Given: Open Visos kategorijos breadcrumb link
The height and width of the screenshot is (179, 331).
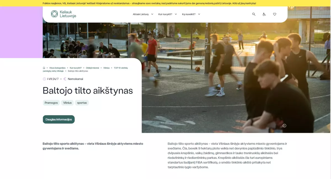Looking at the screenshot, I should click(57, 67).
